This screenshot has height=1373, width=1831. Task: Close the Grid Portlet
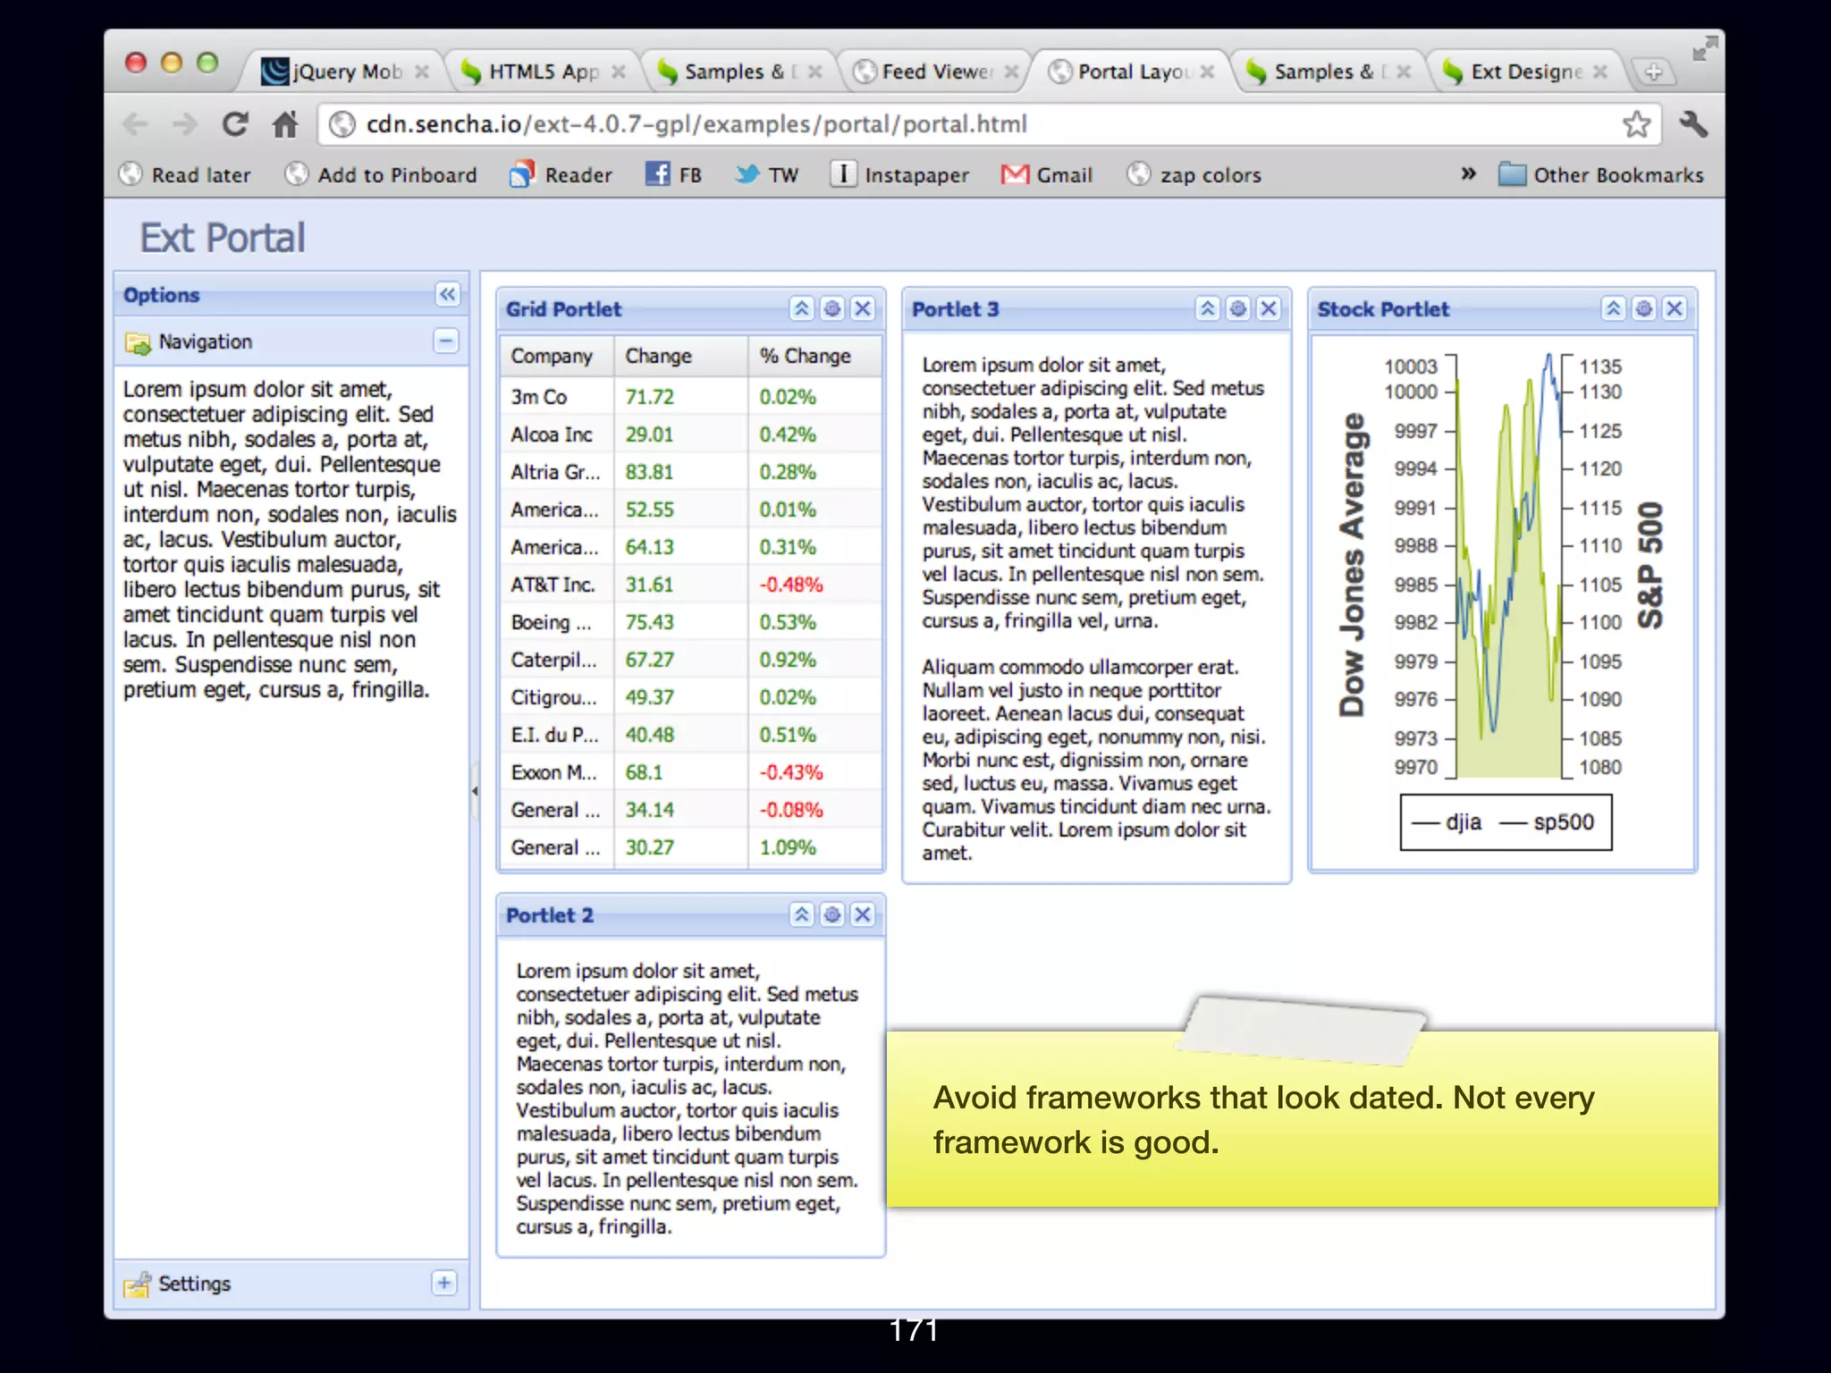(863, 308)
